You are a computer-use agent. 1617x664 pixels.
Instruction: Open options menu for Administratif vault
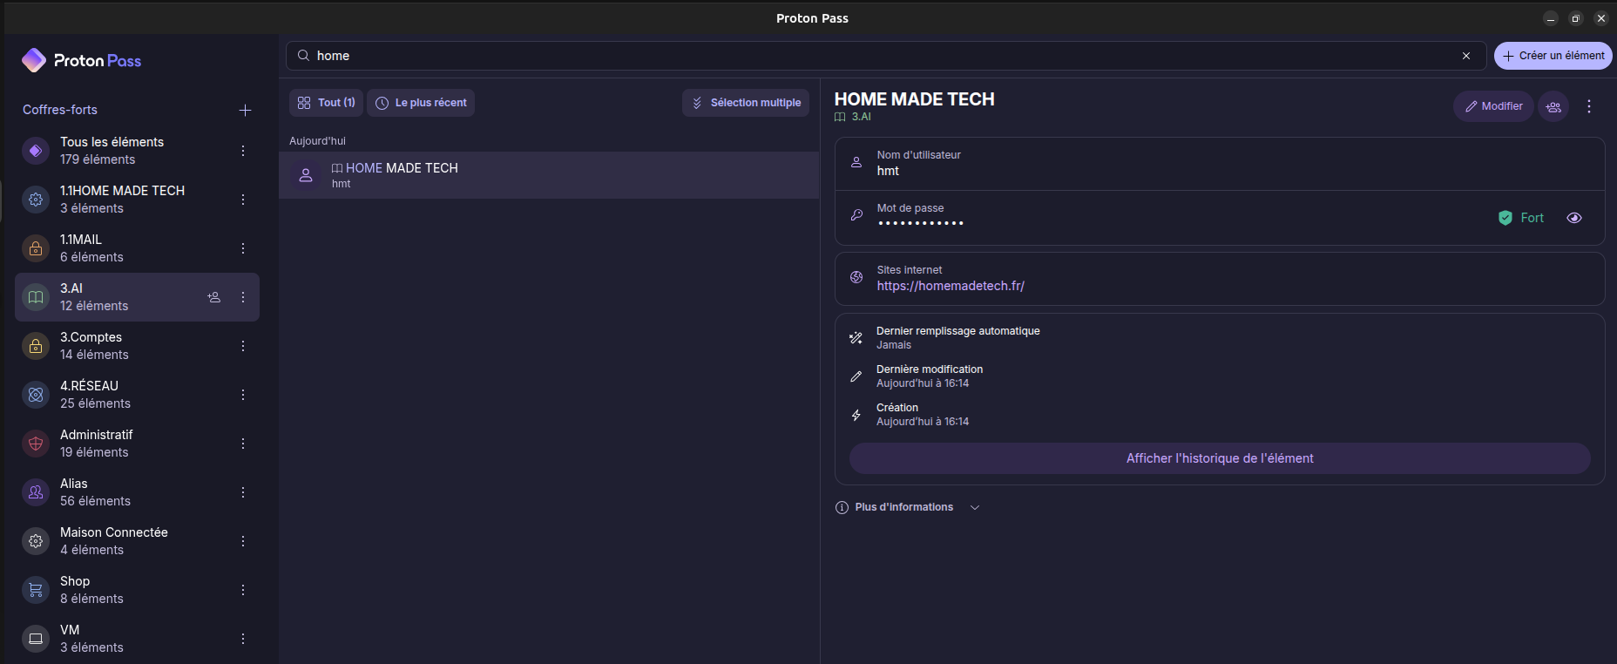tap(243, 444)
